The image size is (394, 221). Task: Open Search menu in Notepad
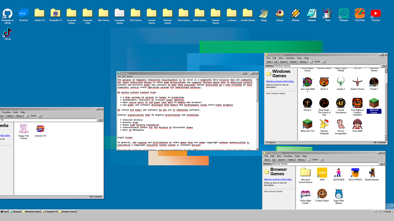(x=130, y=77)
